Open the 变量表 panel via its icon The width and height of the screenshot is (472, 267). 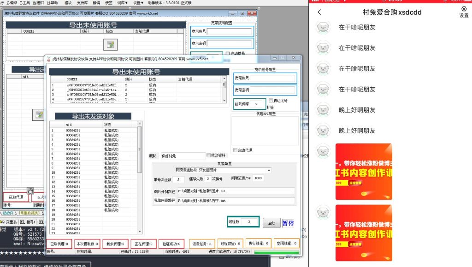coord(4,222)
